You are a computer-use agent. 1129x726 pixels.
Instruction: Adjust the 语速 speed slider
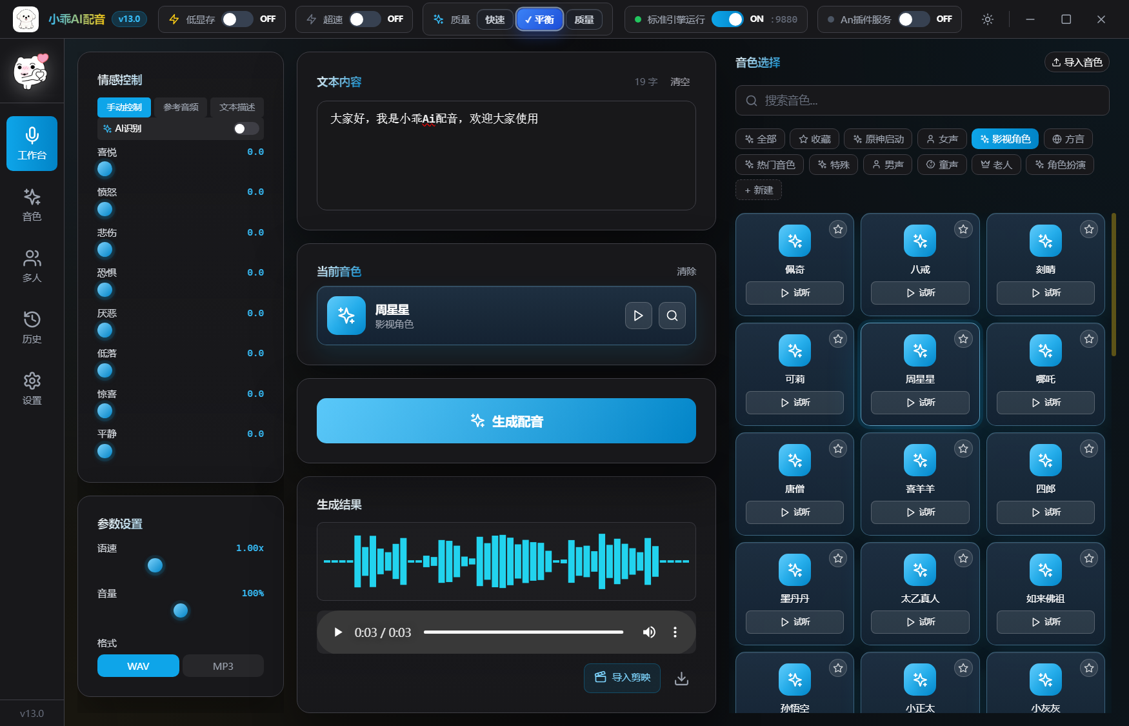155,565
